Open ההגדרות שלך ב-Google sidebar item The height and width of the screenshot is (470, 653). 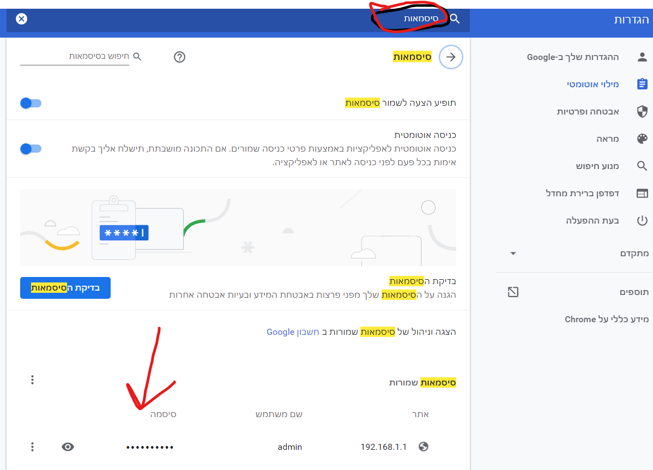[573, 57]
